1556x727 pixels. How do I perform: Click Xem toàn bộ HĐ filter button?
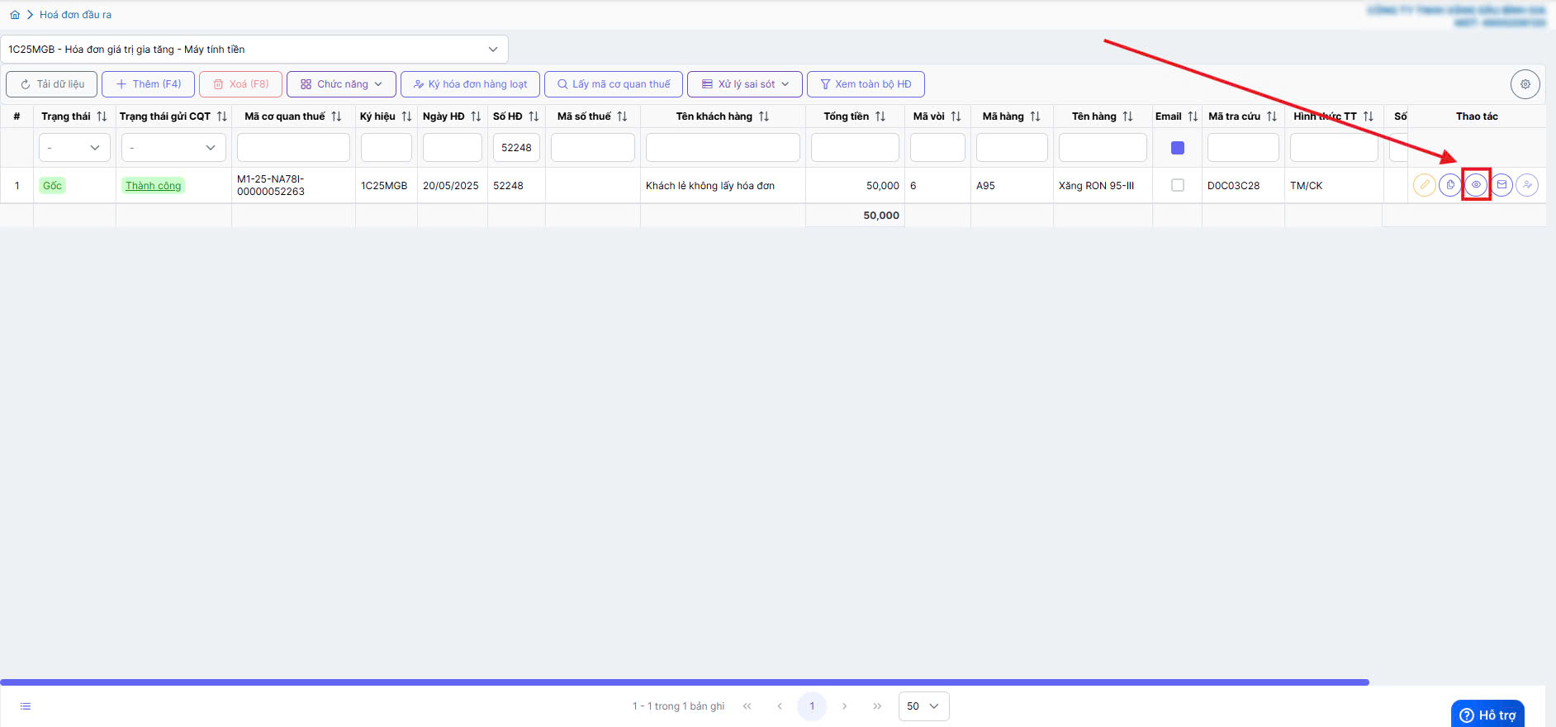pos(866,84)
